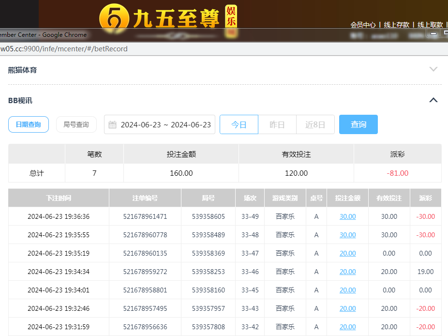This screenshot has width=448, height=336.
Task: Go to 线上取款 in top navigation
Action: point(430,25)
